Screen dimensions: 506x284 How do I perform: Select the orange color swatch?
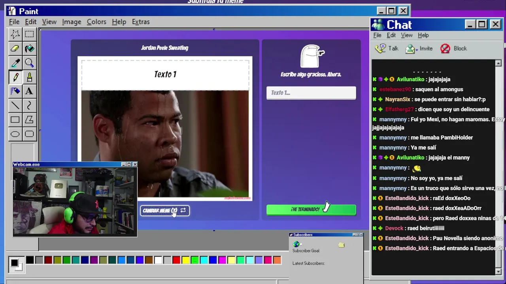(x=277, y=260)
